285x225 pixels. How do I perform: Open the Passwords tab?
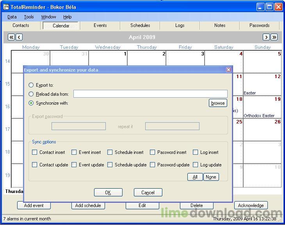click(259, 25)
